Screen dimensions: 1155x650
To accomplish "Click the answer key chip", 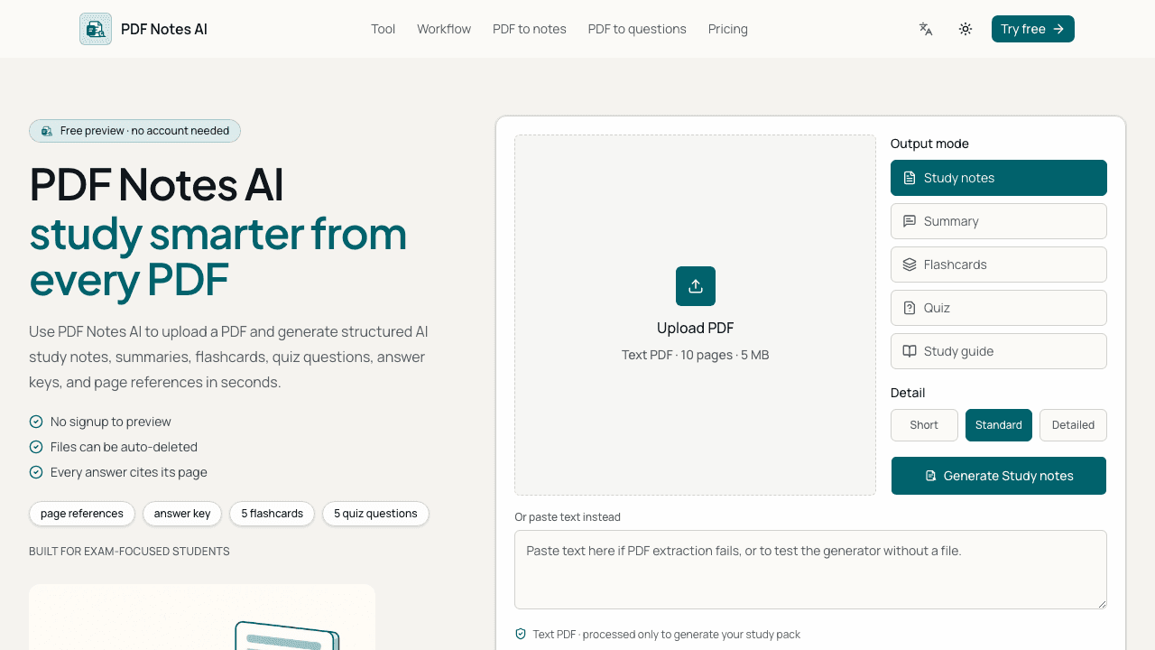I will point(182,514).
